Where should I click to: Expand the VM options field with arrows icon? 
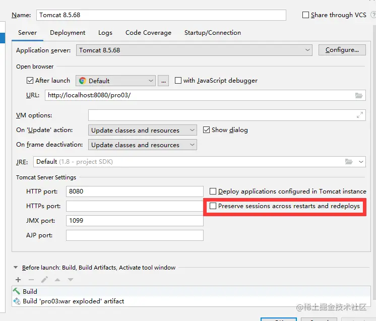(x=360, y=115)
